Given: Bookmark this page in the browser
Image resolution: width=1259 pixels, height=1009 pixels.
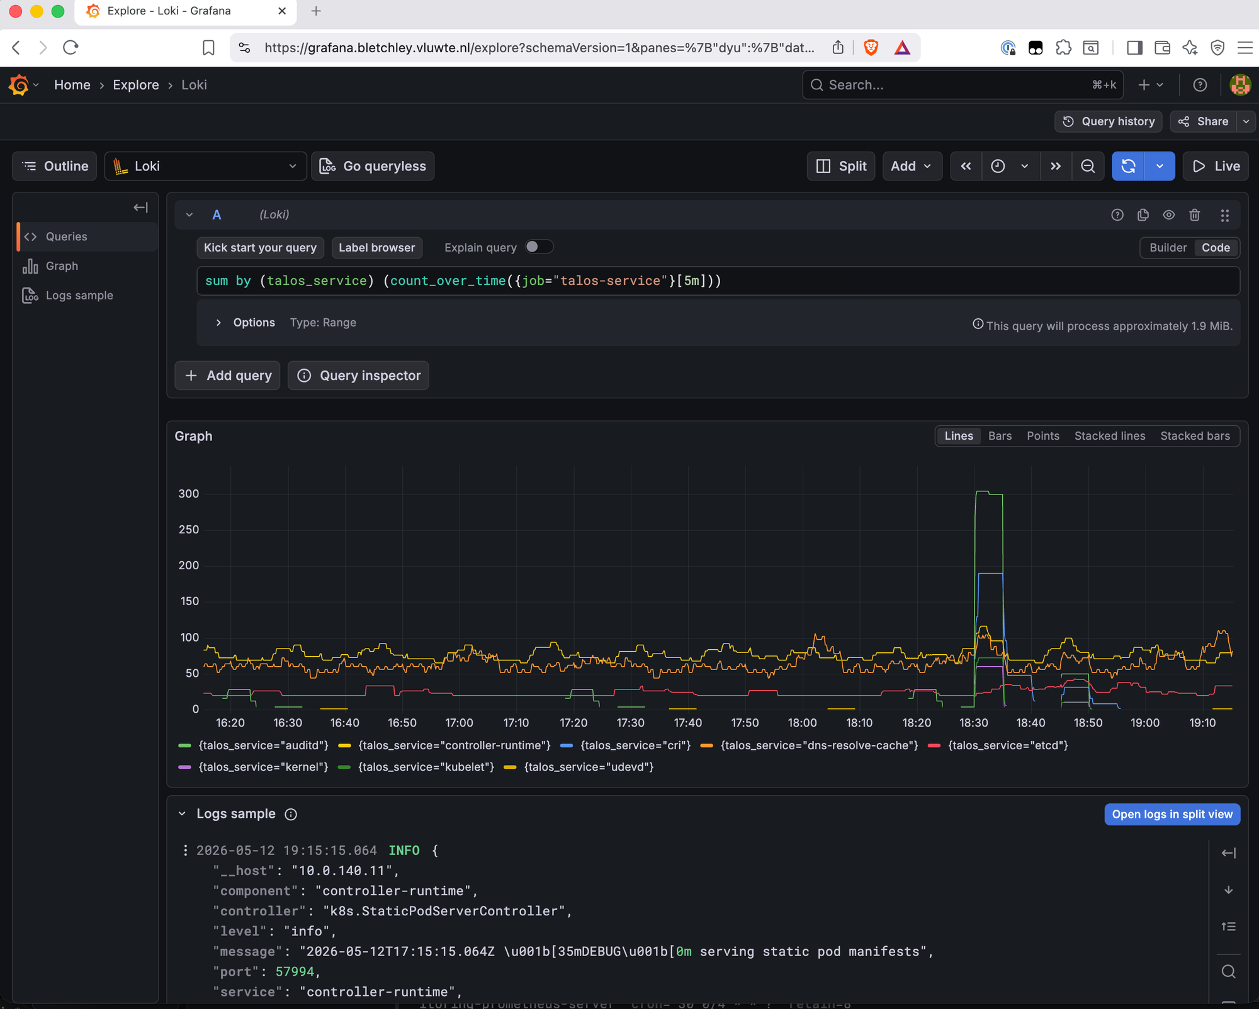Looking at the screenshot, I should (x=208, y=48).
